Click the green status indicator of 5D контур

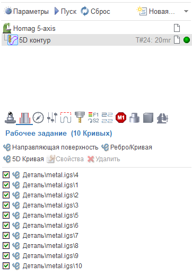point(187,40)
